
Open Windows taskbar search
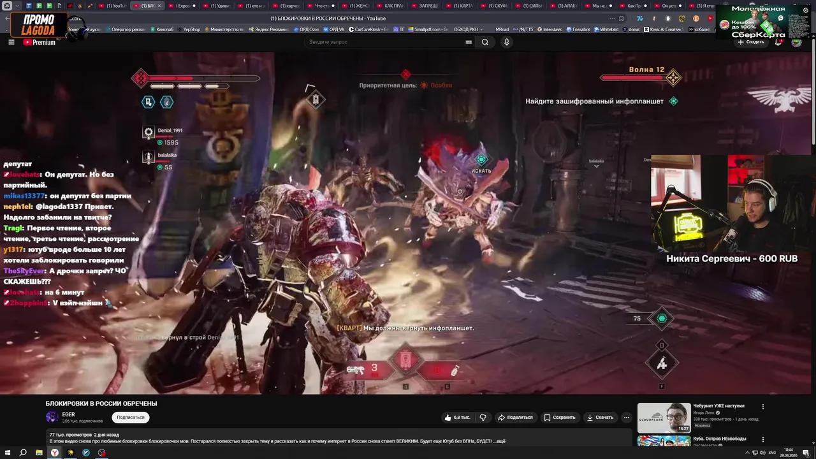click(x=23, y=453)
